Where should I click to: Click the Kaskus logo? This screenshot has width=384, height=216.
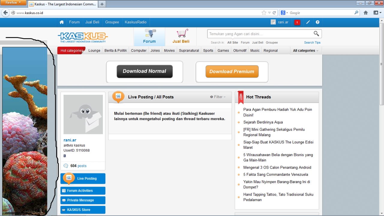[83, 37]
